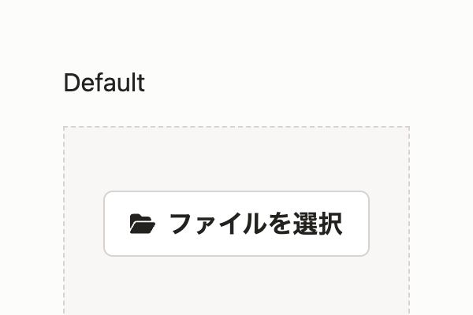Click the dashed file drop zone area

point(236,220)
